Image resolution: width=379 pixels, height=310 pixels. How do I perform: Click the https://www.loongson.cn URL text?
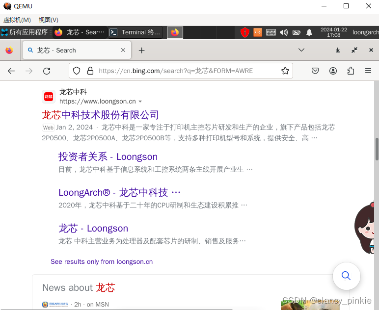coord(97,102)
